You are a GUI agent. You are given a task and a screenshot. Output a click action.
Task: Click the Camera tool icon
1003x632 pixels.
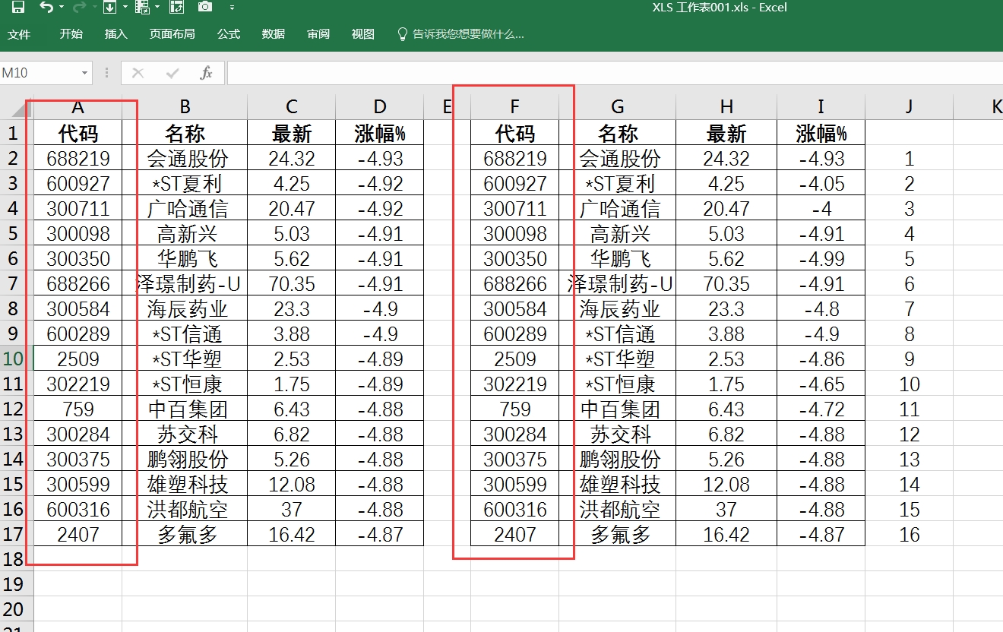pyautogui.click(x=205, y=8)
